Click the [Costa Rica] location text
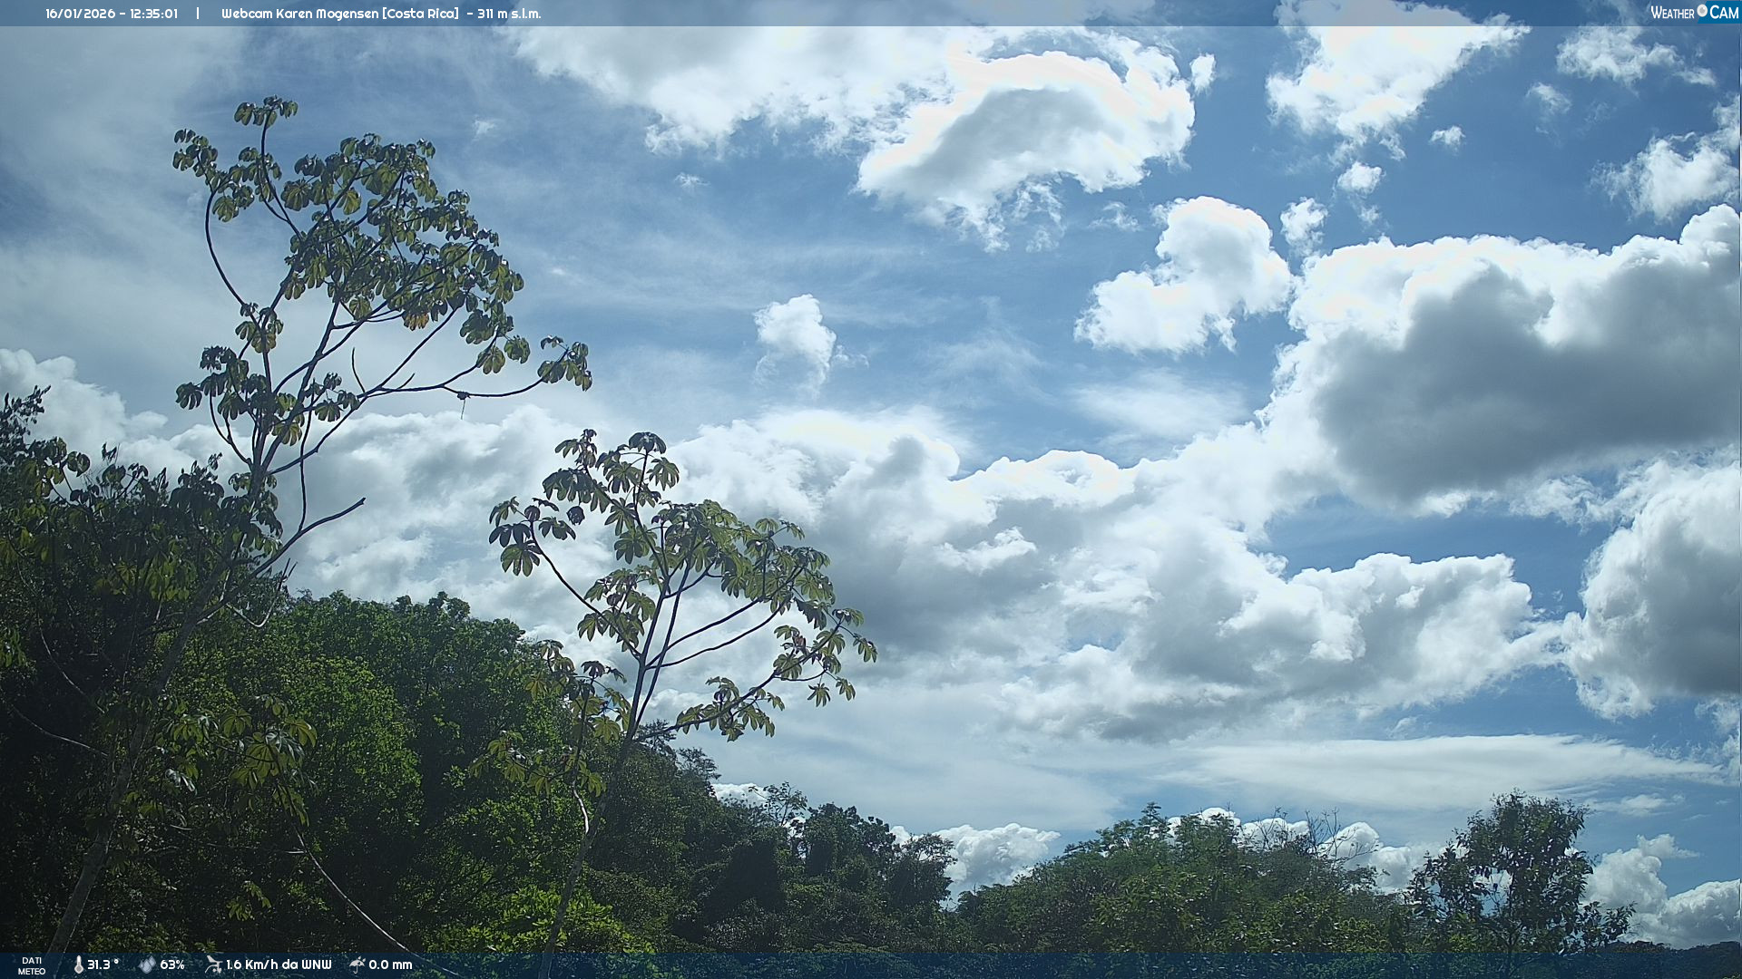This screenshot has width=1742, height=979. pyautogui.click(x=420, y=14)
